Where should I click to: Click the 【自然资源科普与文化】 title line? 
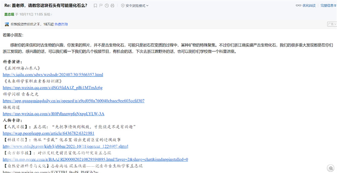click(x=72, y=166)
